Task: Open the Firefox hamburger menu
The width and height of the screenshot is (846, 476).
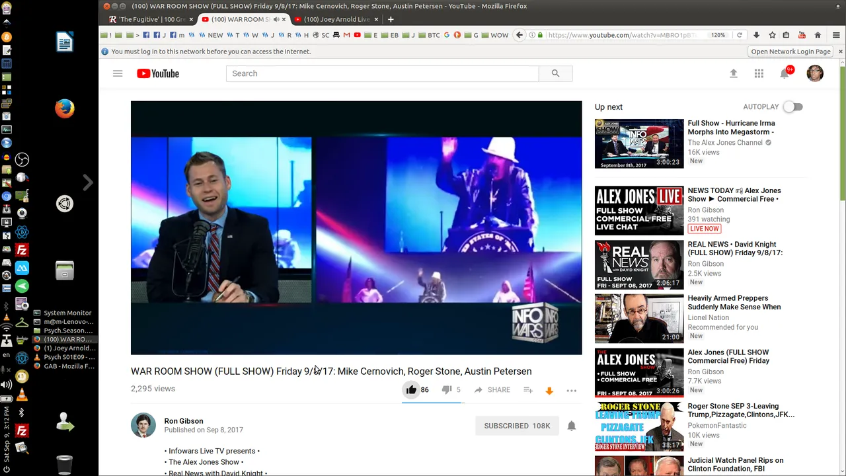Action: click(836, 35)
